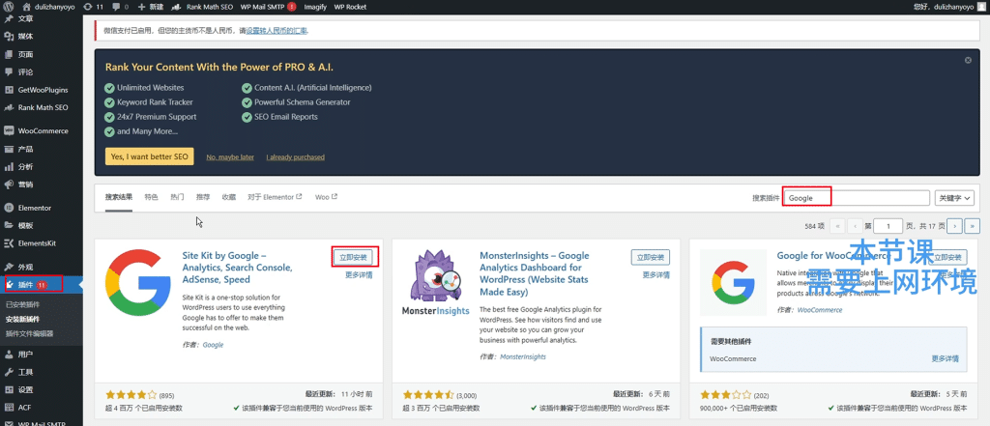Click the 新建 plus item in the admin bar

tap(150, 7)
